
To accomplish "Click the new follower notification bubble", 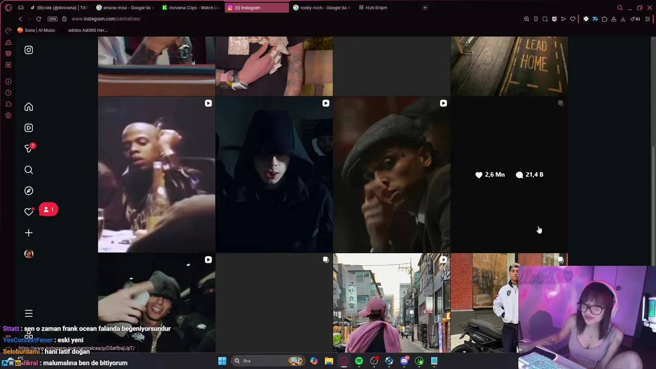I will click(x=49, y=210).
